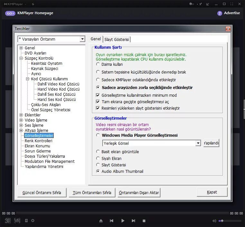
Task: Open the KMPlayer Homepage link
Action: [35, 13]
